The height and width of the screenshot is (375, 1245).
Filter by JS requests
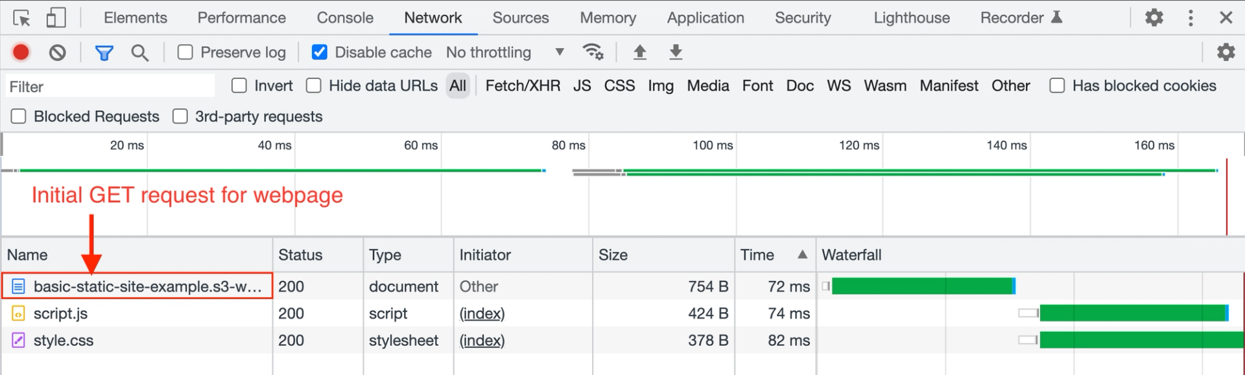pyautogui.click(x=582, y=85)
